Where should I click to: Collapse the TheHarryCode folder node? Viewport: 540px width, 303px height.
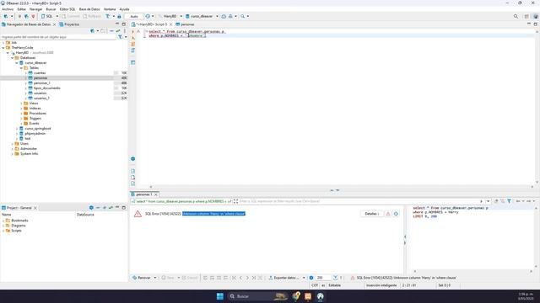[3, 48]
